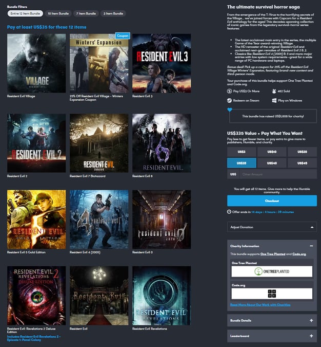
Task: Open the Resident Evil 5 Gold Edition cover
Action: (x=36, y=220)
